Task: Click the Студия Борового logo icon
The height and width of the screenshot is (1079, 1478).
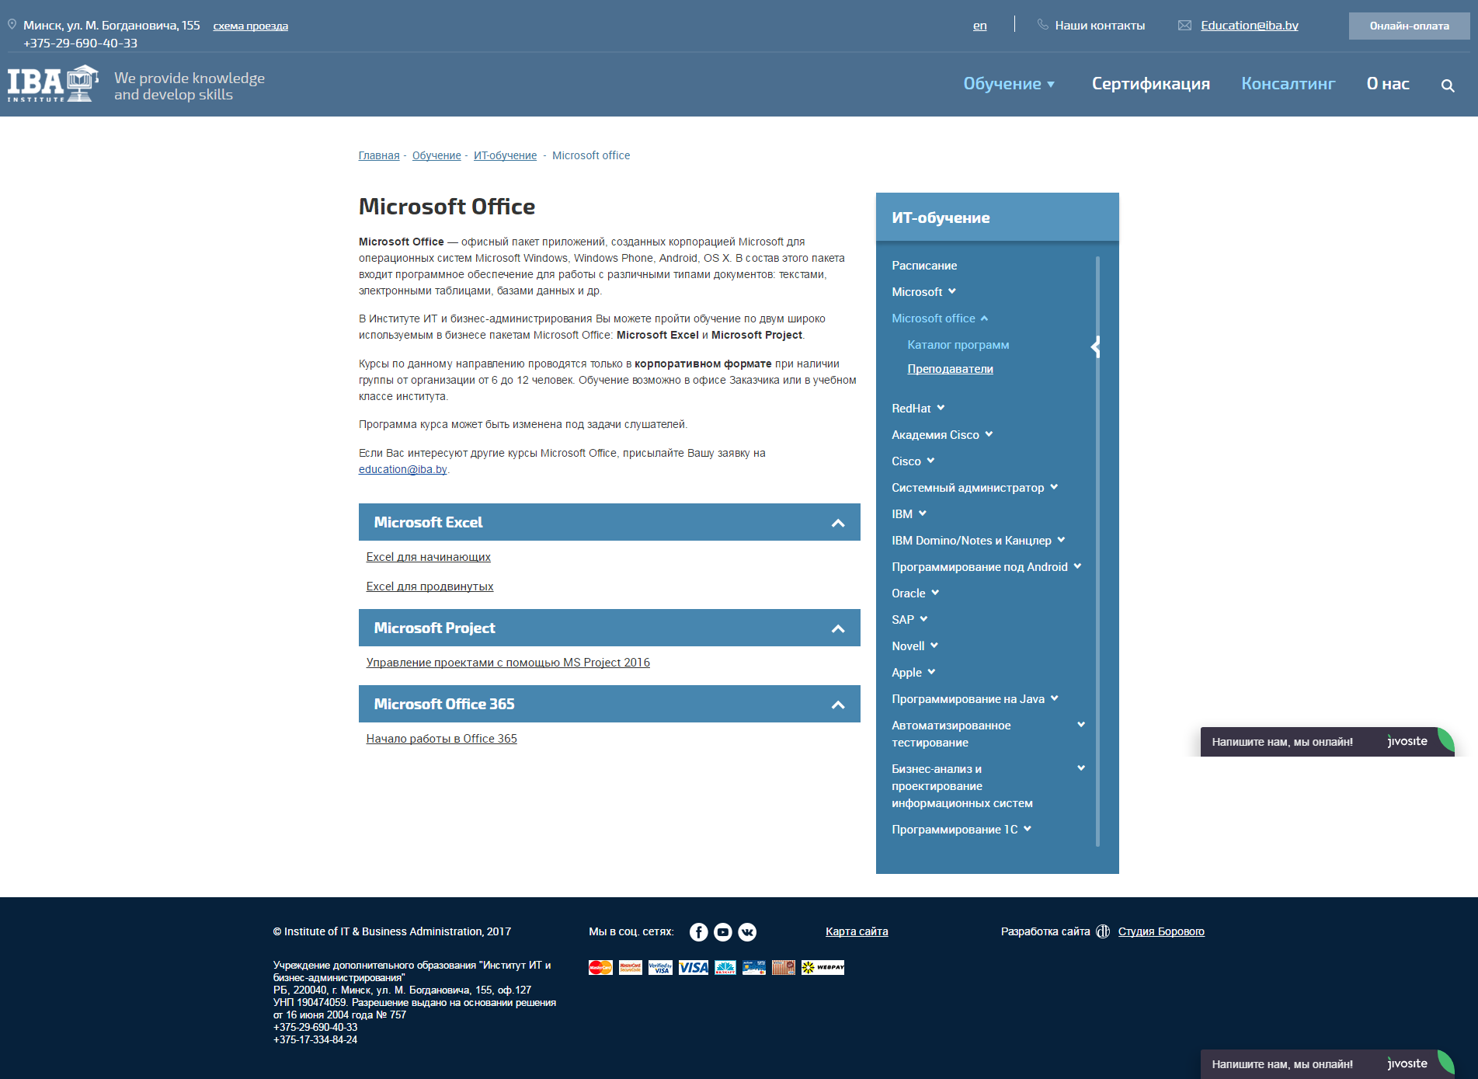Action: click(x=1103, y=931)
